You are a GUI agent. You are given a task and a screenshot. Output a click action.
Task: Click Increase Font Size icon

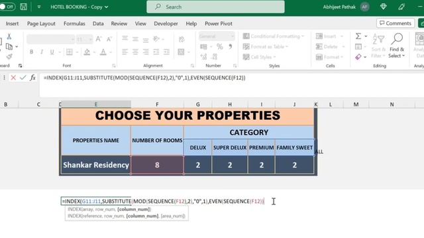coord(99,39)
